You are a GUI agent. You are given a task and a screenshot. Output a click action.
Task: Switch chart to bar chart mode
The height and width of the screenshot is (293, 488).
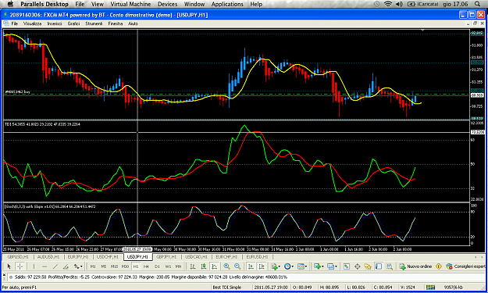193,266
